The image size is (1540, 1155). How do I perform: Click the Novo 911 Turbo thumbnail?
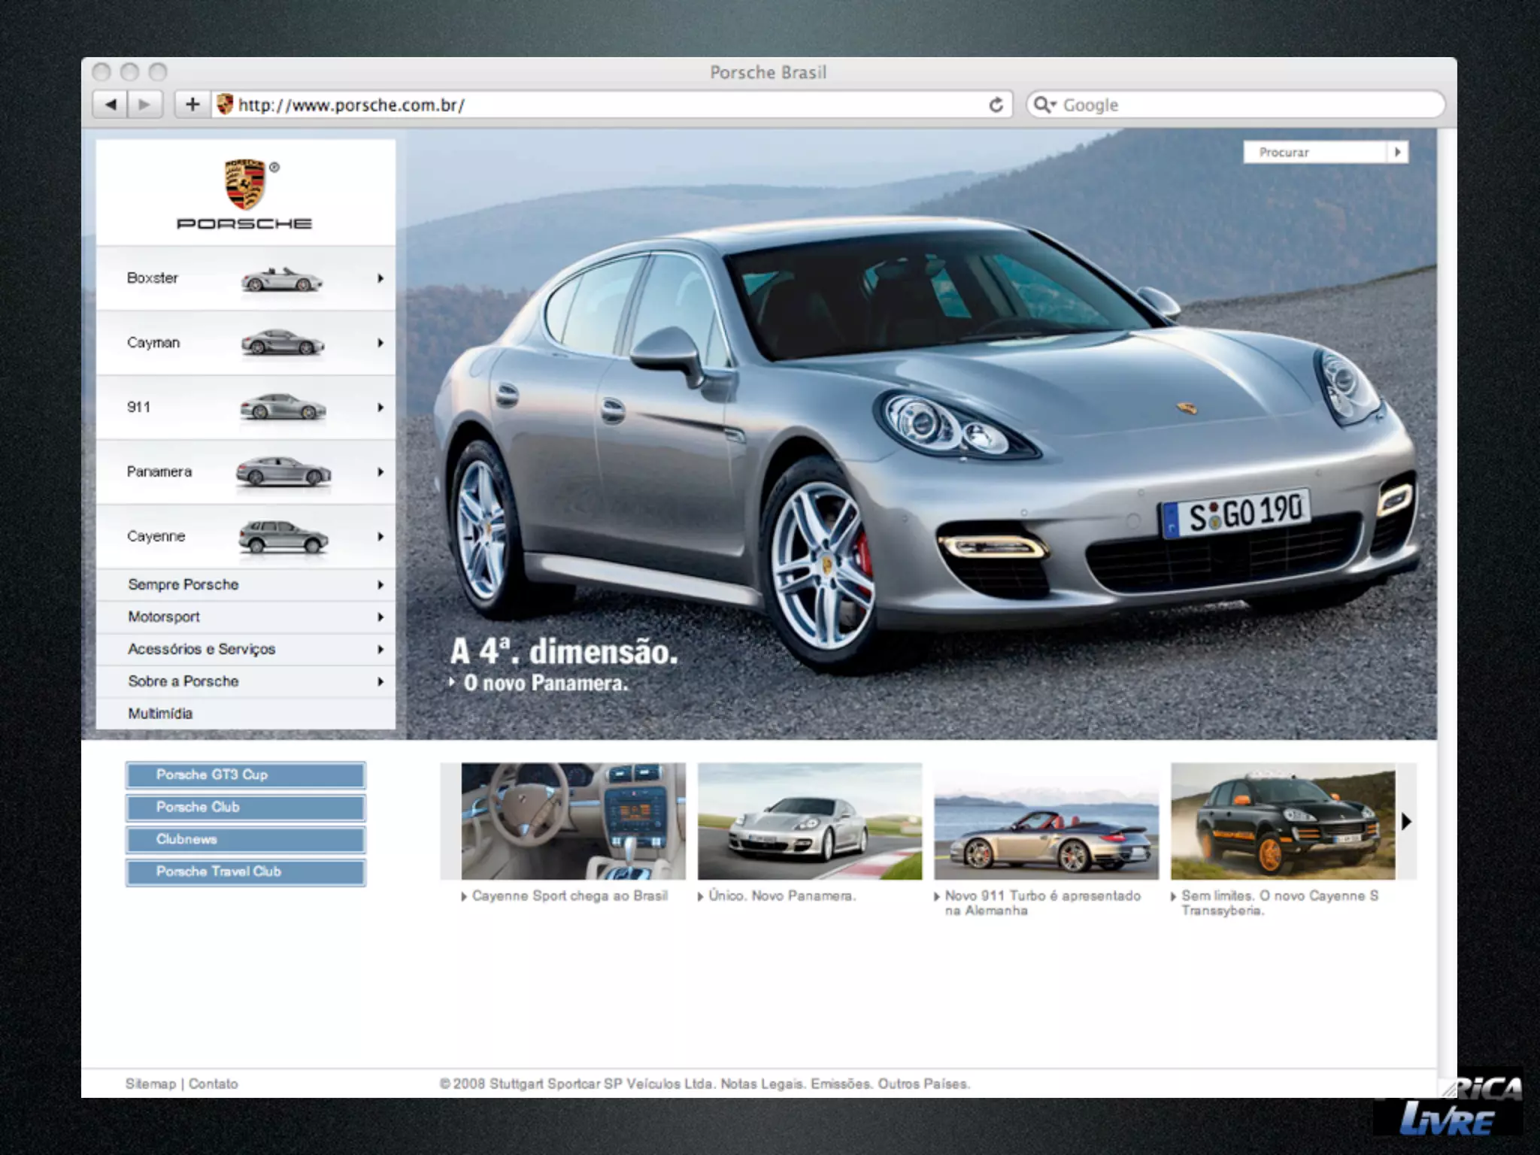click(x=1046, y=821)
